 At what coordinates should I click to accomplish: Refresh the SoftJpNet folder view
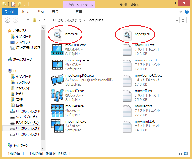[x=183, y=20]
